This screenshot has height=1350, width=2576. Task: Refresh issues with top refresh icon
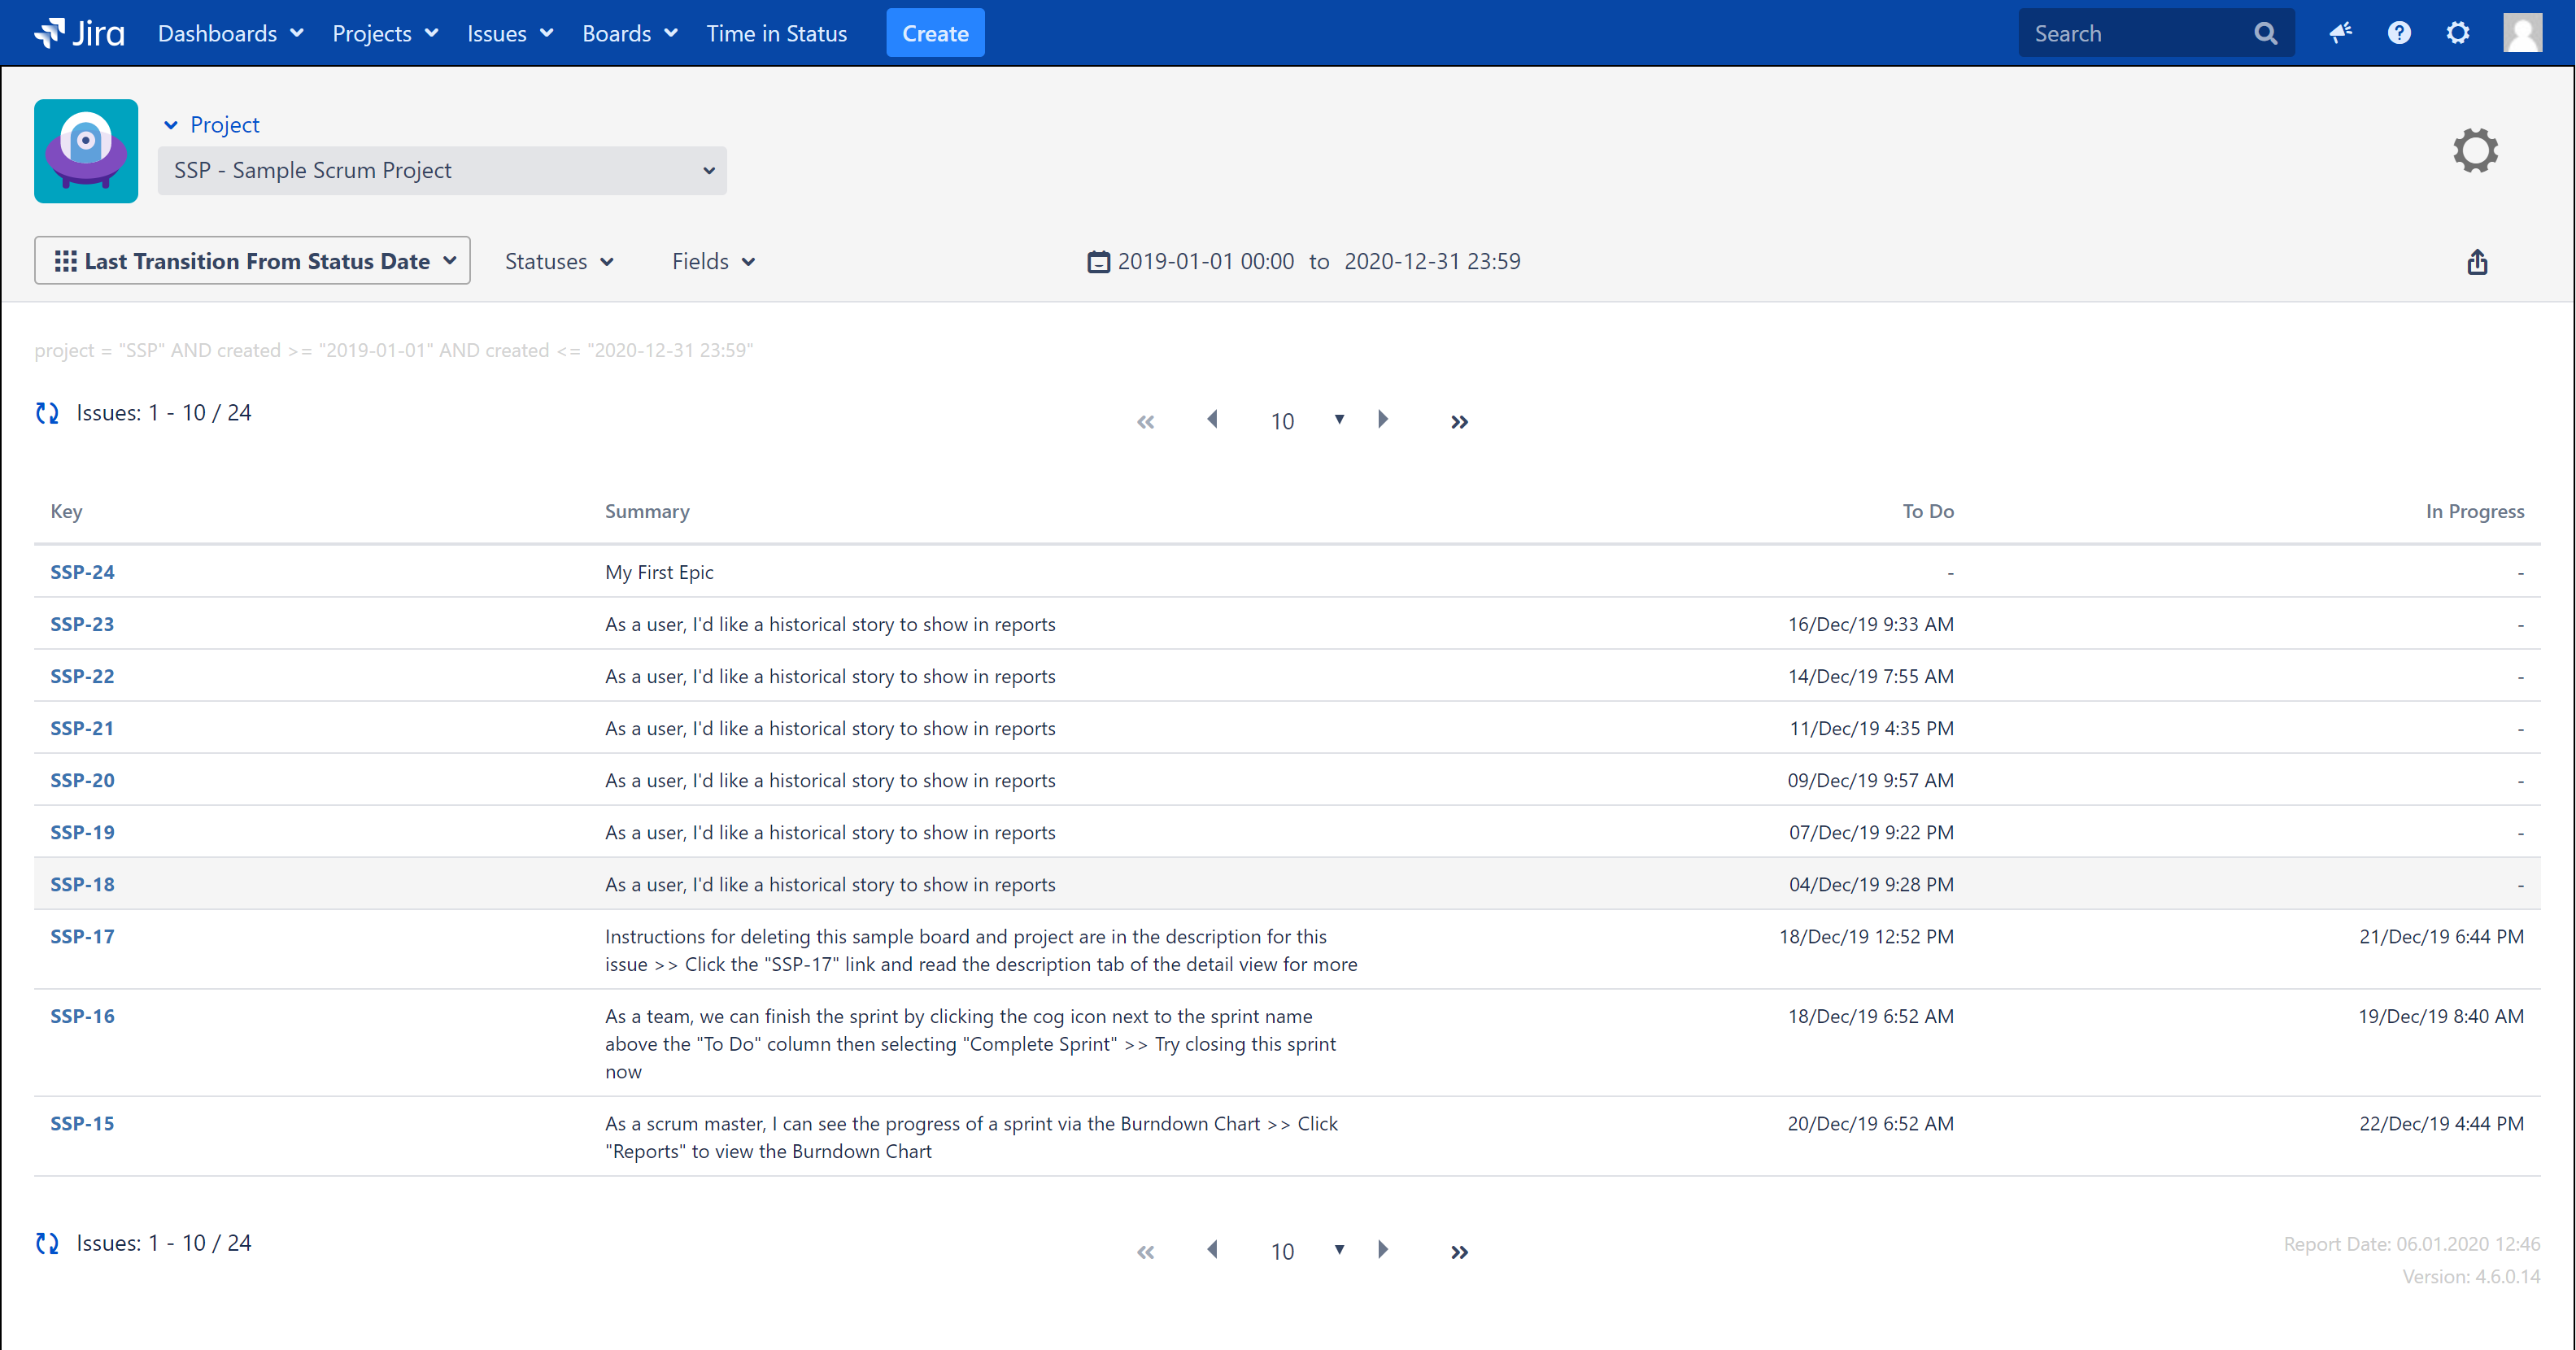click(x=47, y=413)
